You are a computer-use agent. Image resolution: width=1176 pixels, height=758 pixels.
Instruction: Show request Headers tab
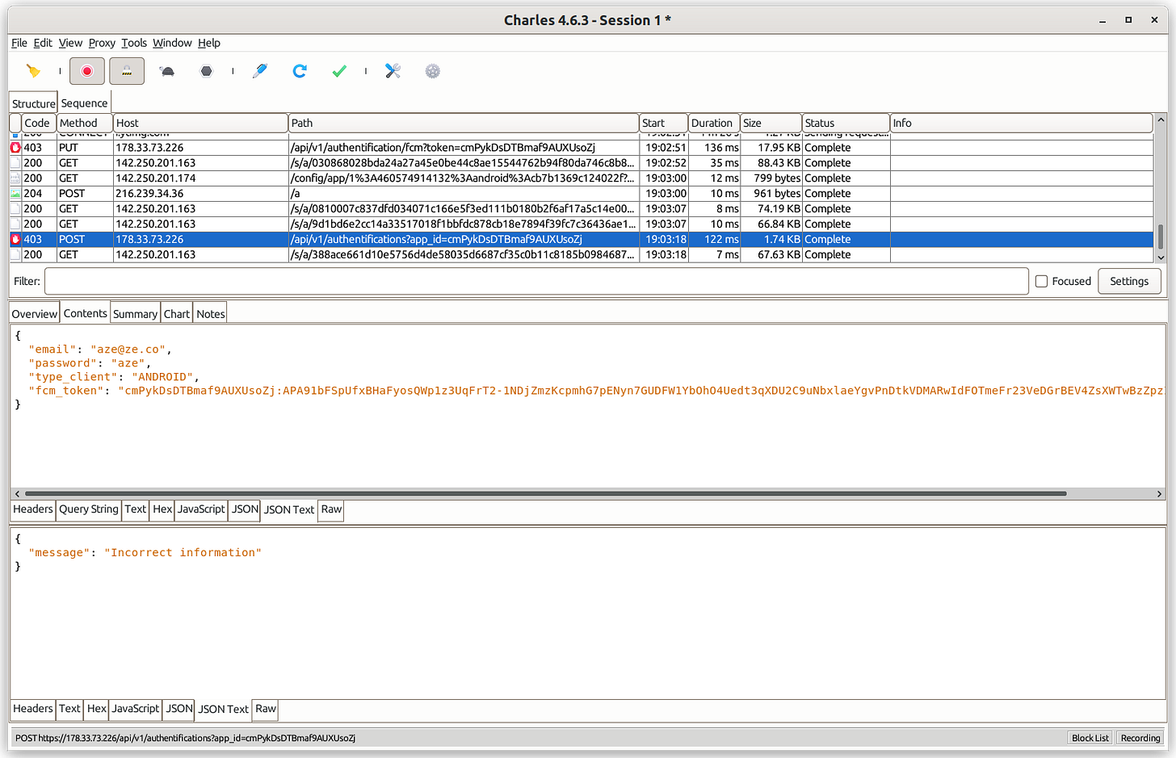click(x=33, y=509)
